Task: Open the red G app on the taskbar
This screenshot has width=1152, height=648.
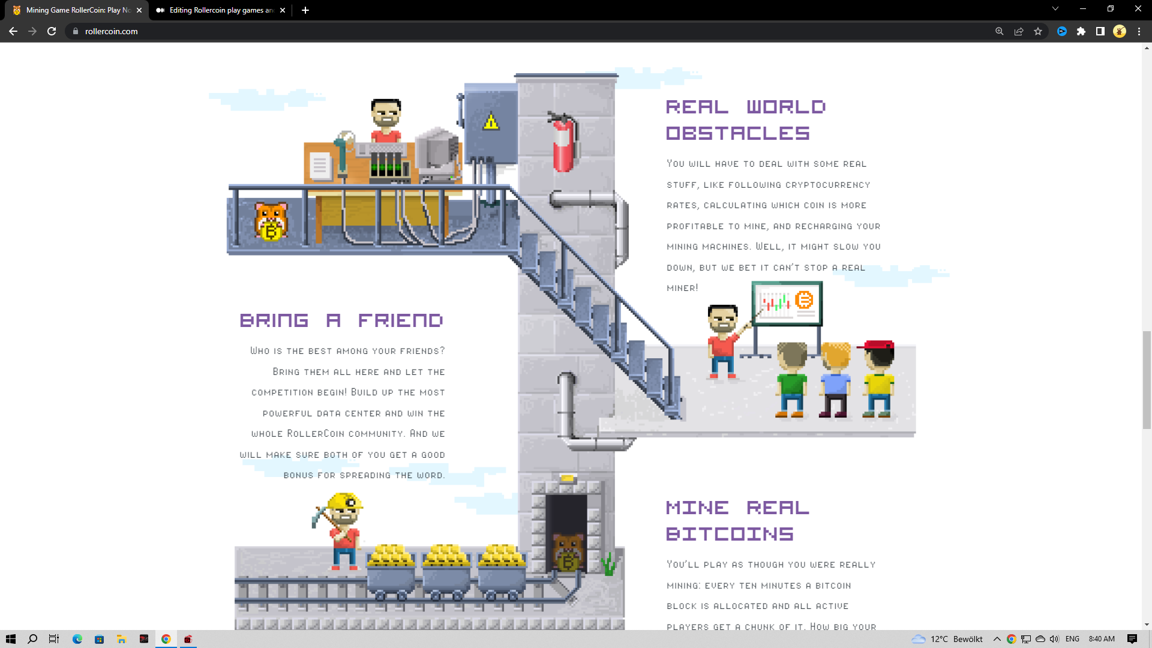Action: point(188,639)
